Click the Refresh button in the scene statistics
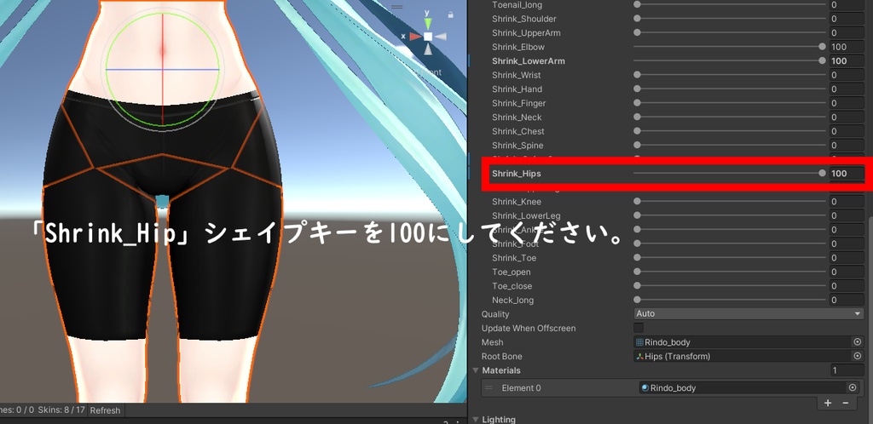873x424 pixels. tap(105, 410)
